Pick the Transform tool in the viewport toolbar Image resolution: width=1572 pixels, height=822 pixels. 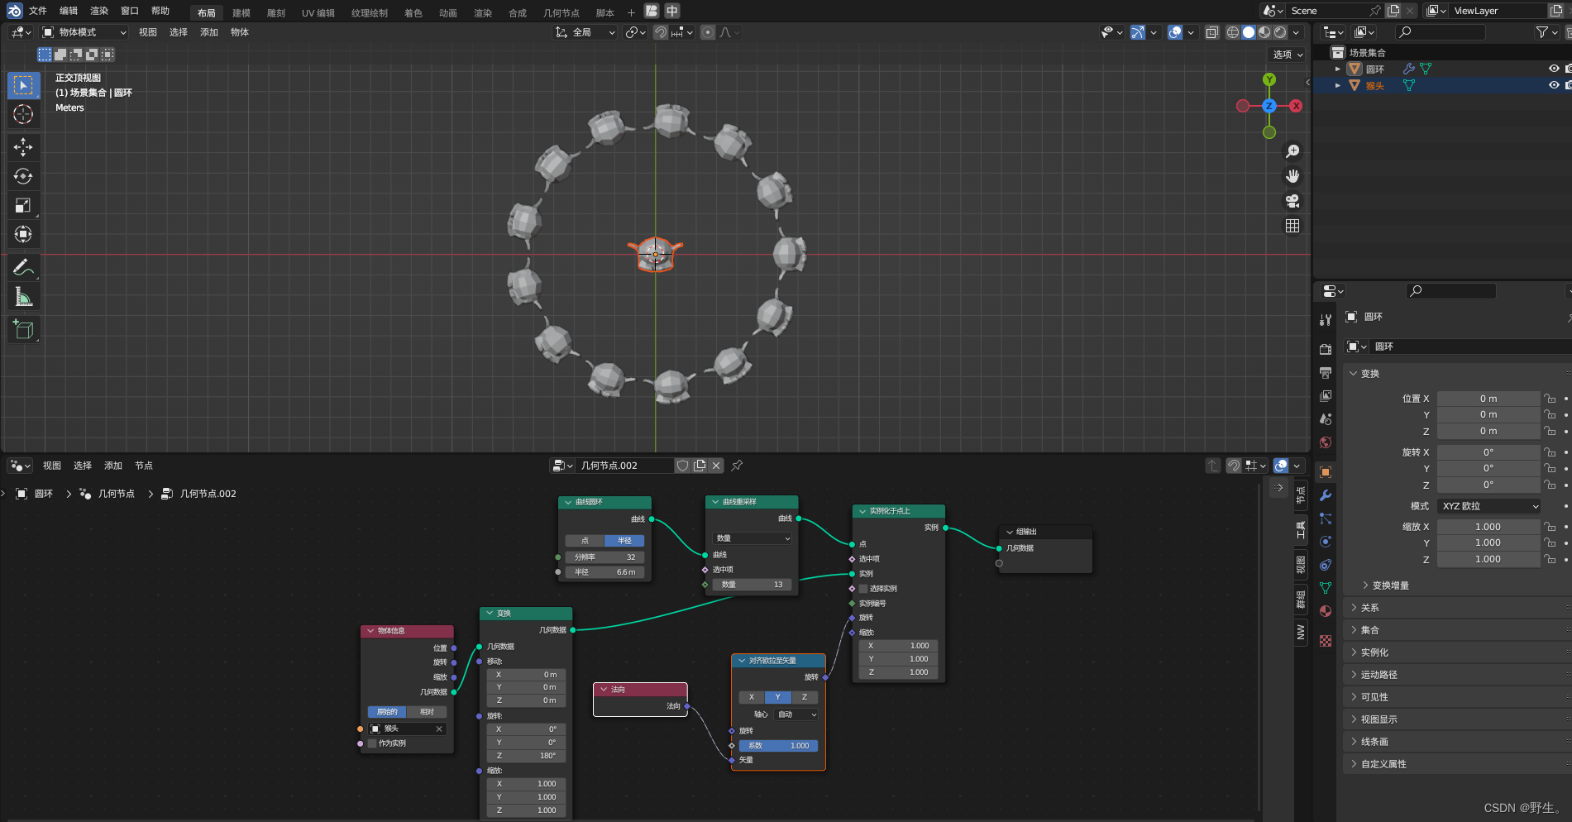pos(23,234)
